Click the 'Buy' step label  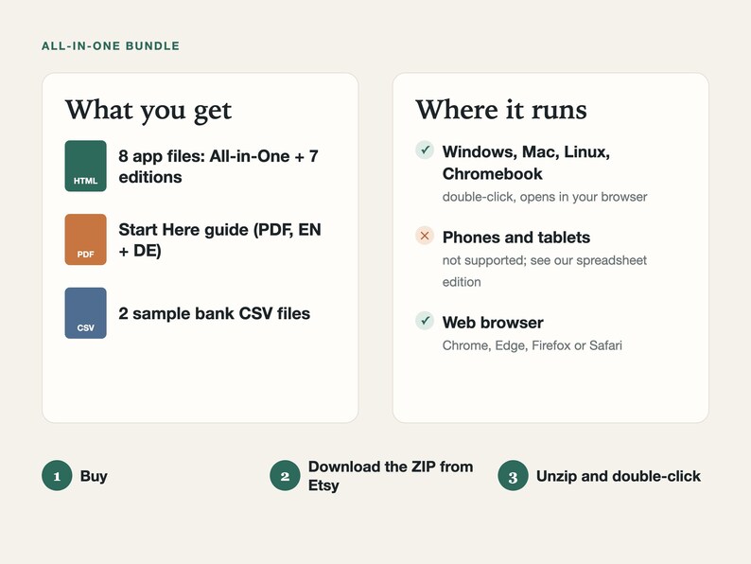pos(94,476)
